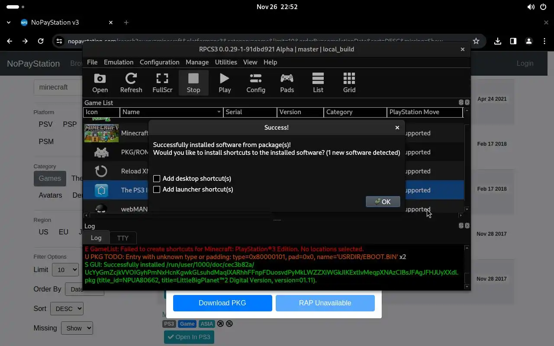
Task: Close the Game List panel
Action: [467, 103]
